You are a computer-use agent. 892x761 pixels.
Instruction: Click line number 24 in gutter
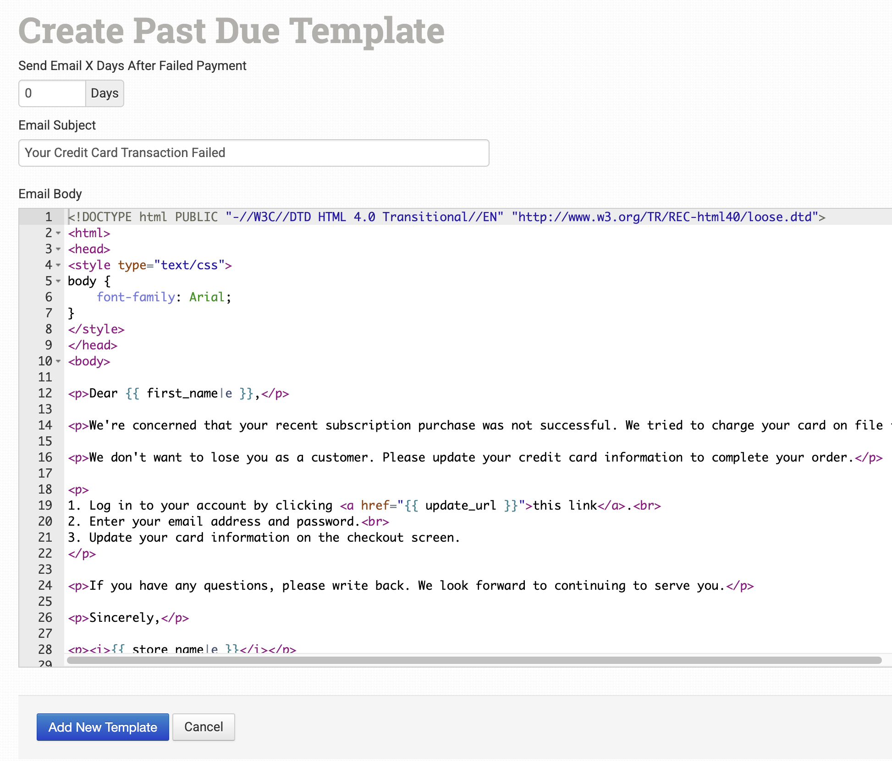coord(45,586)
